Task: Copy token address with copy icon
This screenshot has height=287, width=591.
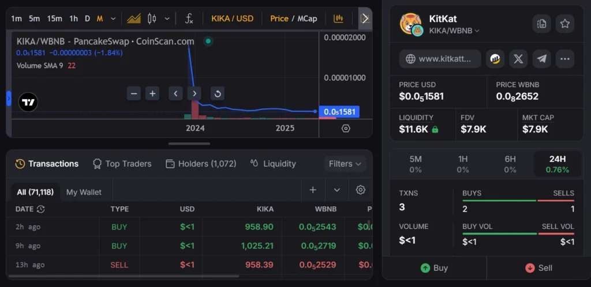Action: pyautogui.click(x=541, y=24)
